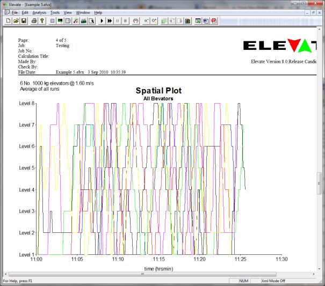Click the Open file folder icon
Screen dimensions: 325x286
(x=16, y=21)
